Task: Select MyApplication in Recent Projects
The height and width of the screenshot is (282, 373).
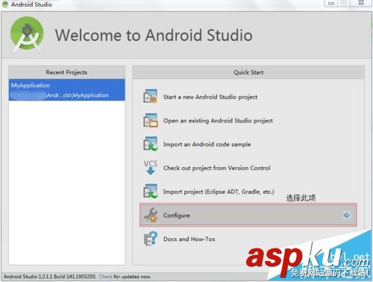Action: 66,90
